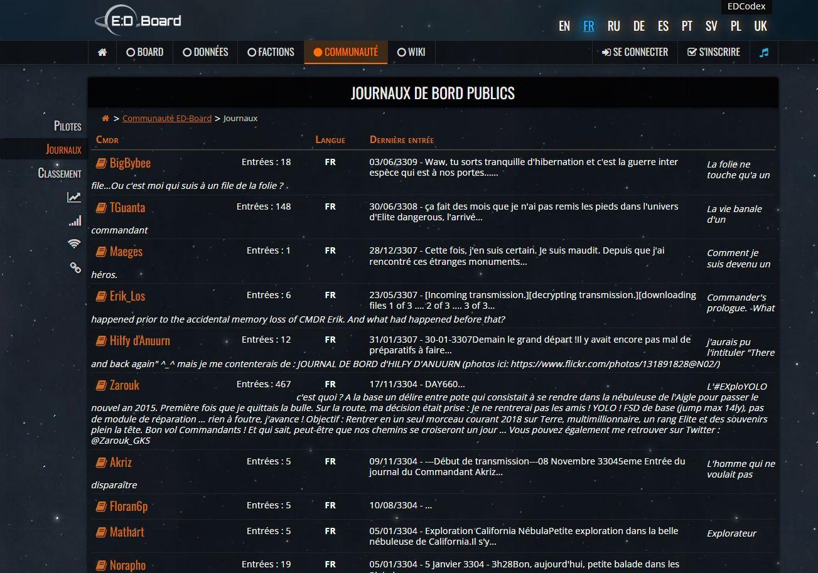Viewport: 818px width, 573px height.
Task: Click the journal icon beside Akriz
Action: coord(101,463)
